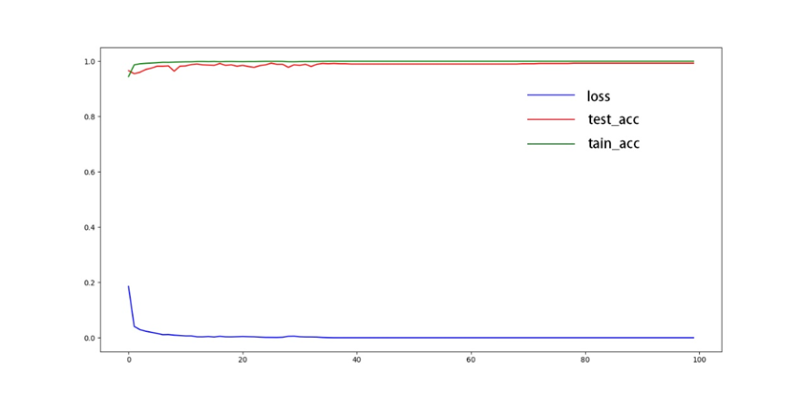Click the x-axis tick label 0
The height and width of the screenshot is (395, 802).
[128, 361]
